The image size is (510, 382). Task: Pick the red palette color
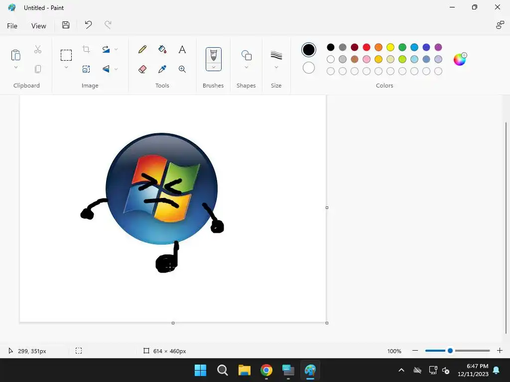click(x=367, y=47)
